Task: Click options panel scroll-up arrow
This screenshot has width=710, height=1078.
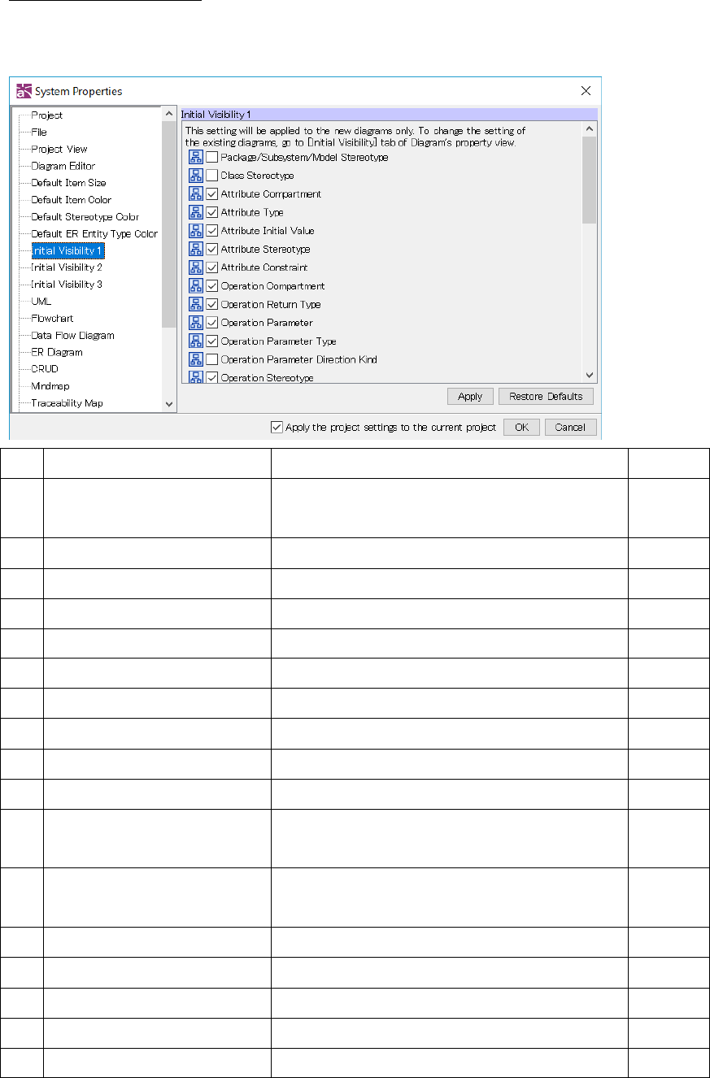Action: (x=590, y=129)
